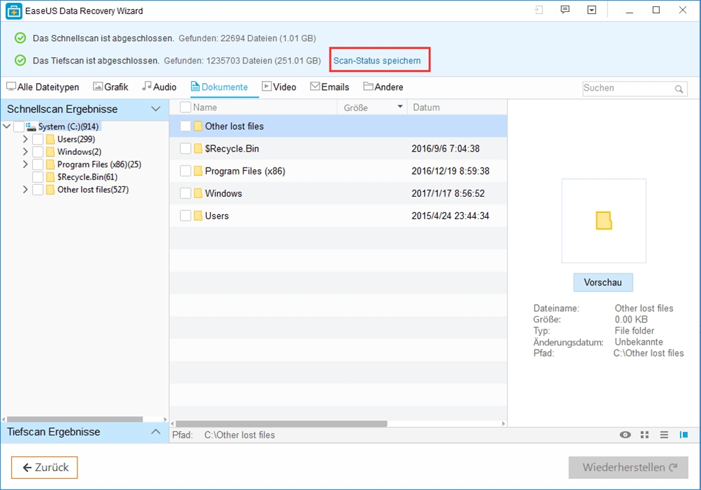Open the title bar dropdown menu icon

click(x=591, y=10)
